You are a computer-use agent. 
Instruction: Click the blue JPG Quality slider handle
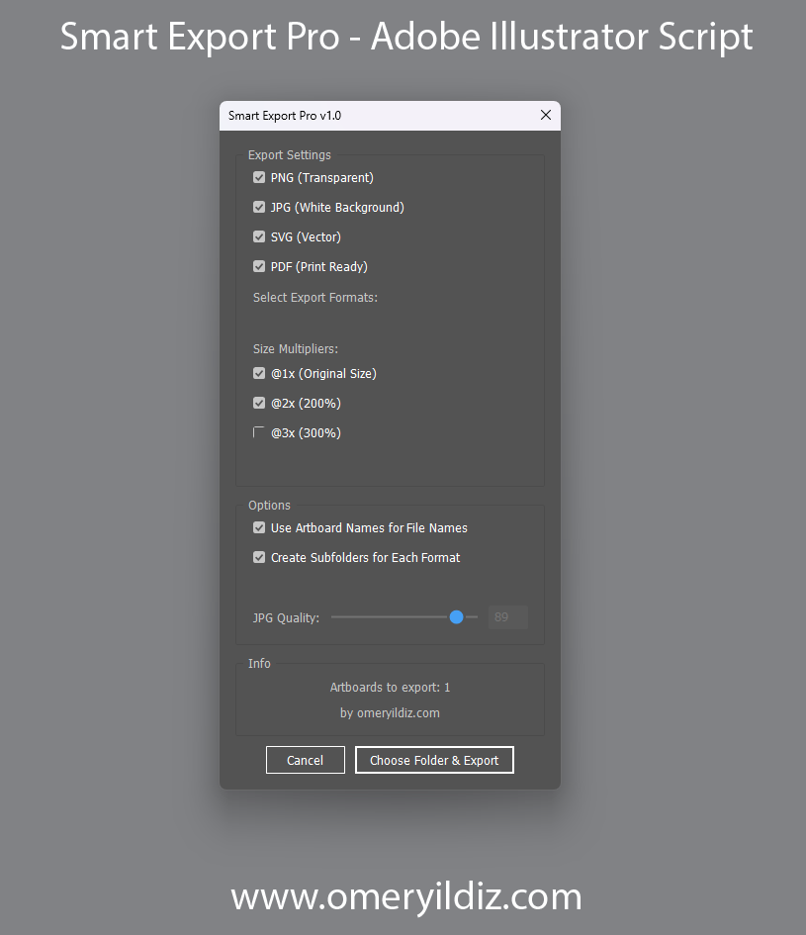click(x=456, y=617)
